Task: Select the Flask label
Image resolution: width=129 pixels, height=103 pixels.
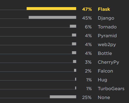Action: click(x=104, y=9)
